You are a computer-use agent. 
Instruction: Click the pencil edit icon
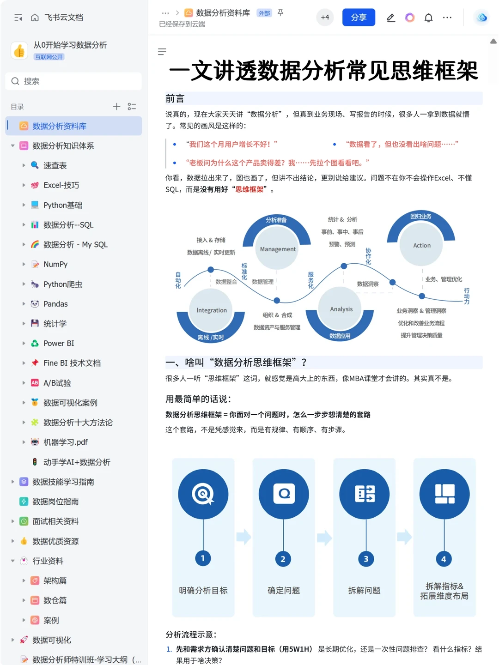coord(391,18)
